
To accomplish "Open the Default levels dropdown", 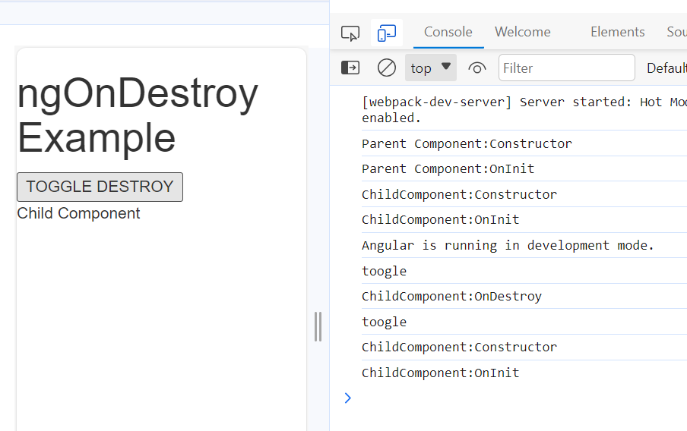I will [x=666, y=68].
